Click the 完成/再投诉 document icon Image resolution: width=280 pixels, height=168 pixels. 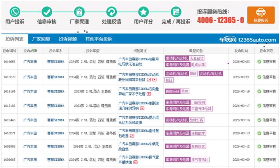(176, 11)
